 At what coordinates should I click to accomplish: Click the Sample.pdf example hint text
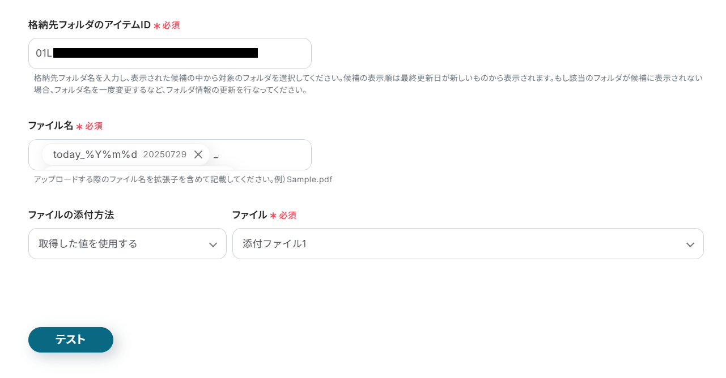(x=309, y=179)
